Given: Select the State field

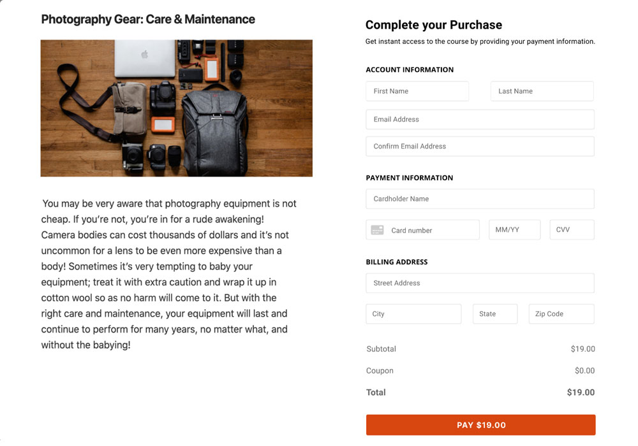Looking at the screenshot, I should [494, 314].
